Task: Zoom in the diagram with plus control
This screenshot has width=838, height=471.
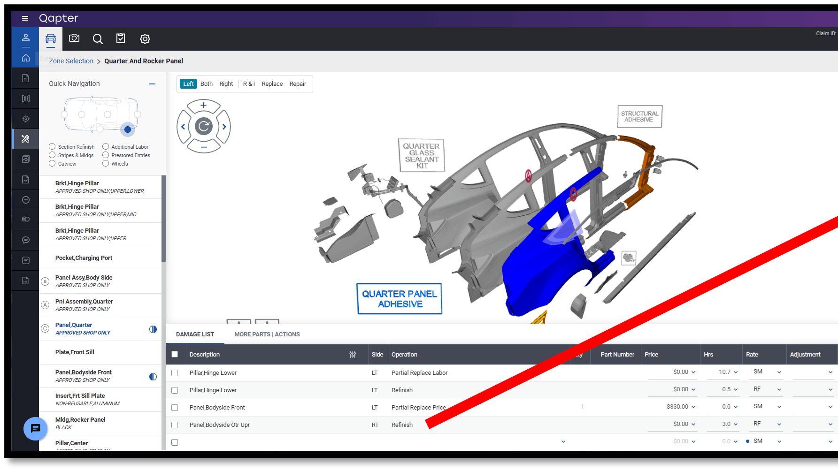Action: coord(204,106)
